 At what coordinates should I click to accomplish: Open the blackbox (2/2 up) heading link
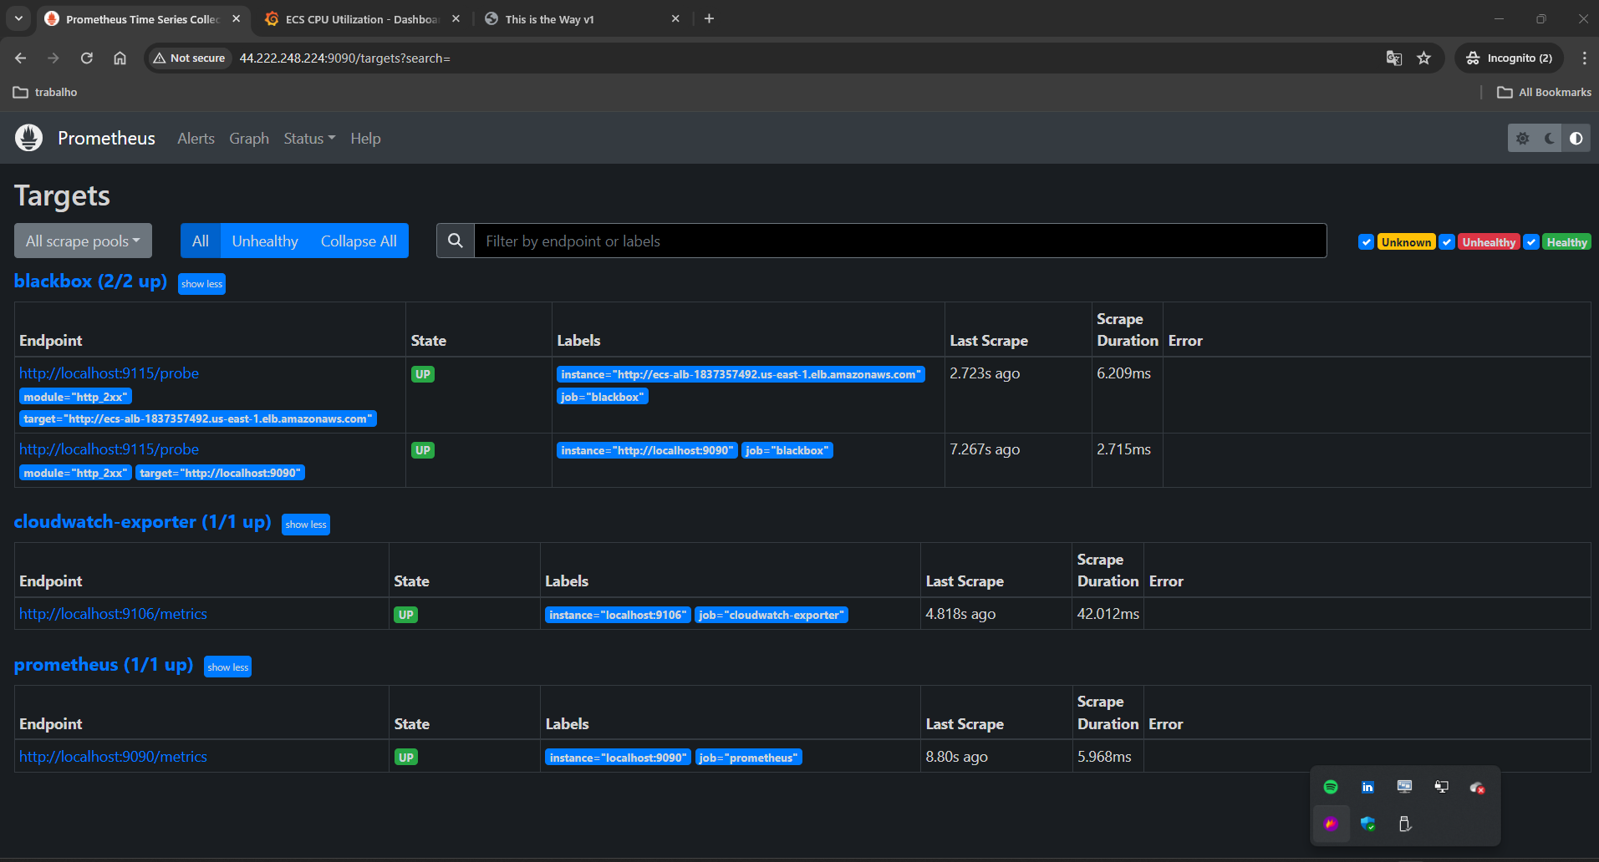(x=90, y=281)
